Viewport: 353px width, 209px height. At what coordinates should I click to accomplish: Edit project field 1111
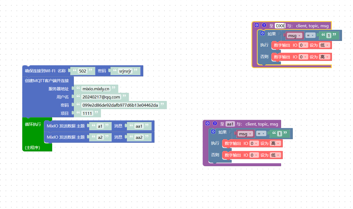87,113
